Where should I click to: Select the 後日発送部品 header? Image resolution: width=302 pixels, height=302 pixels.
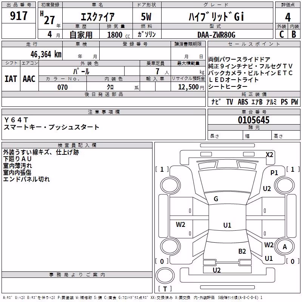103,94
